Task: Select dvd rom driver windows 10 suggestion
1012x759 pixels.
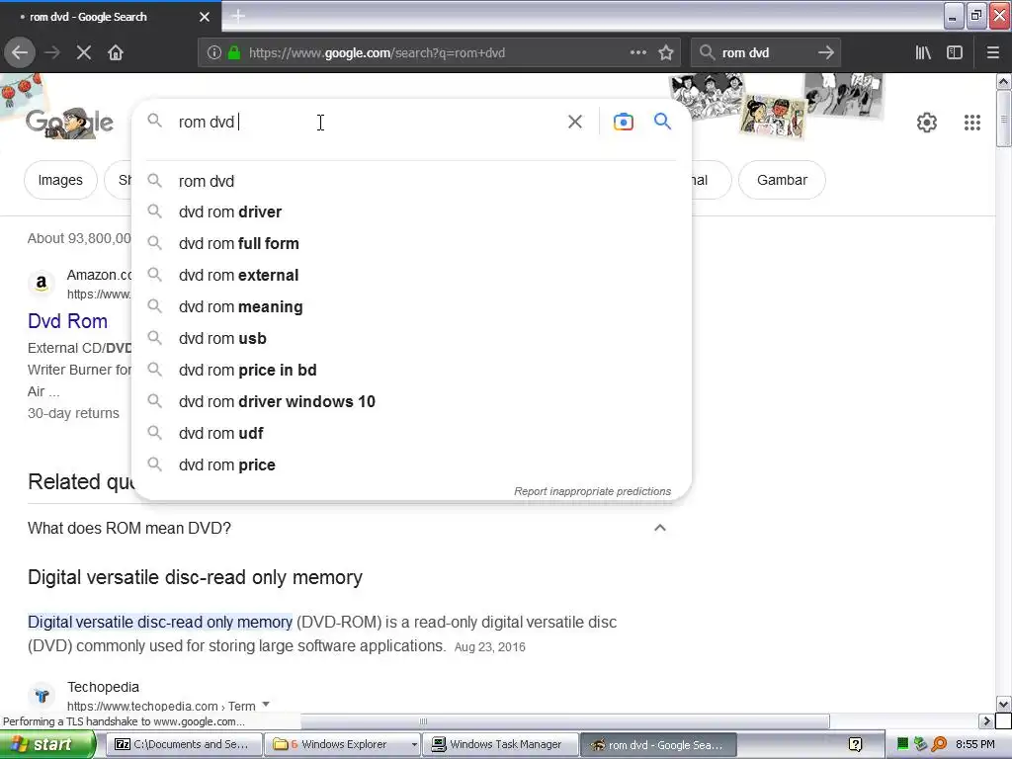Action: click(410, 401)
